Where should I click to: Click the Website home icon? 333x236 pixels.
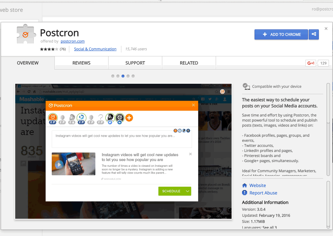[x=245, y=185]
